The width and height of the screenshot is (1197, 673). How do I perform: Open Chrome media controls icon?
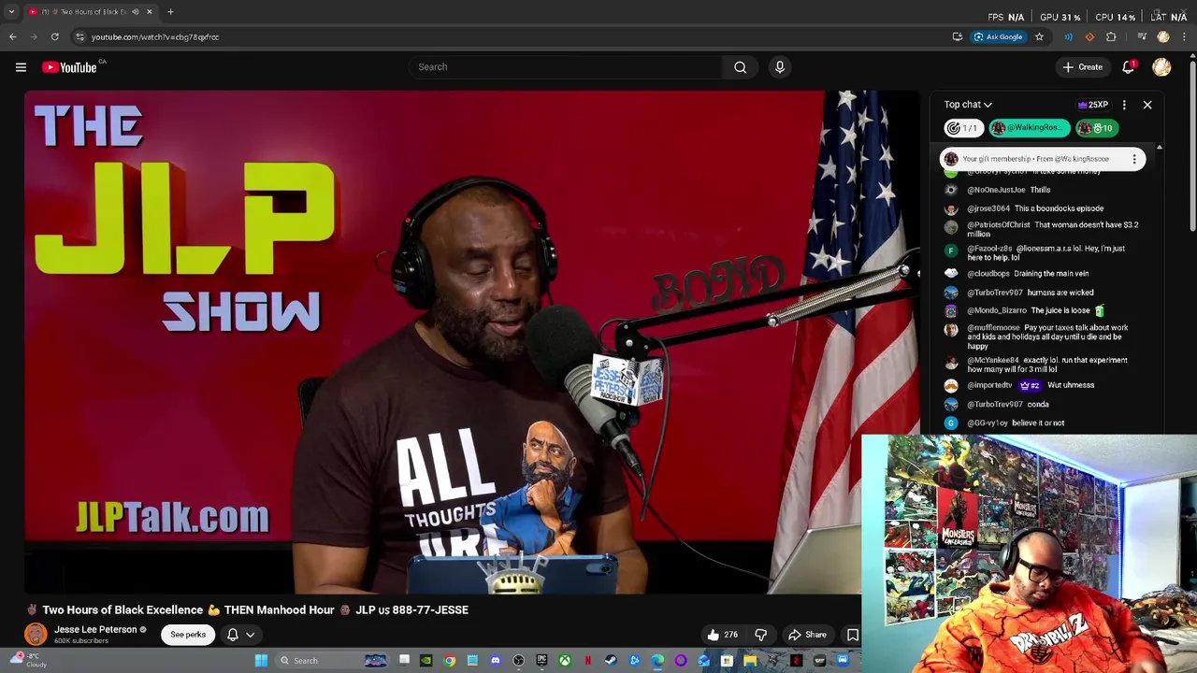click(x=1142, y=36)
